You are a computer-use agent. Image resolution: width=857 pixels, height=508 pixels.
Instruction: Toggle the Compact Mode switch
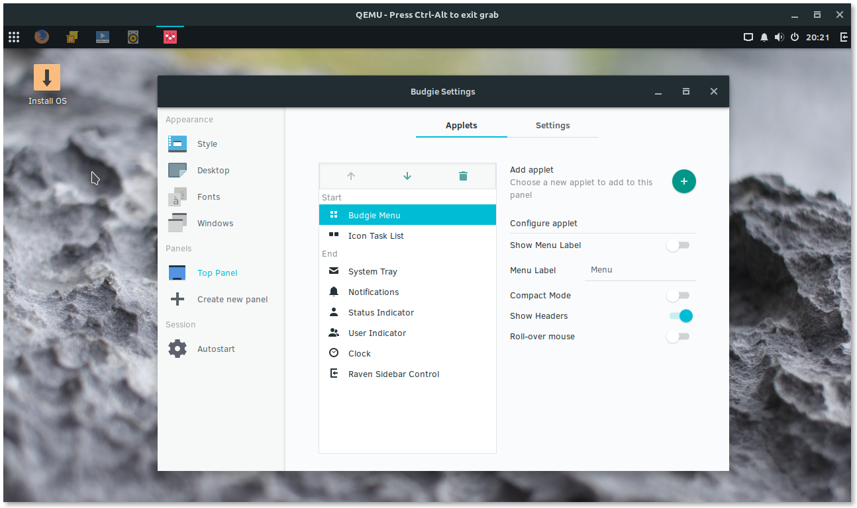[x=678, y=296]
